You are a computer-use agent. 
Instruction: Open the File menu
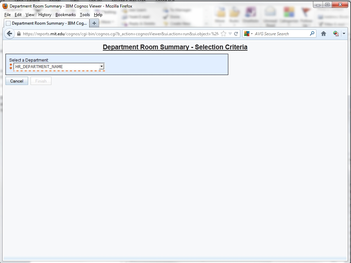(8, 15)
